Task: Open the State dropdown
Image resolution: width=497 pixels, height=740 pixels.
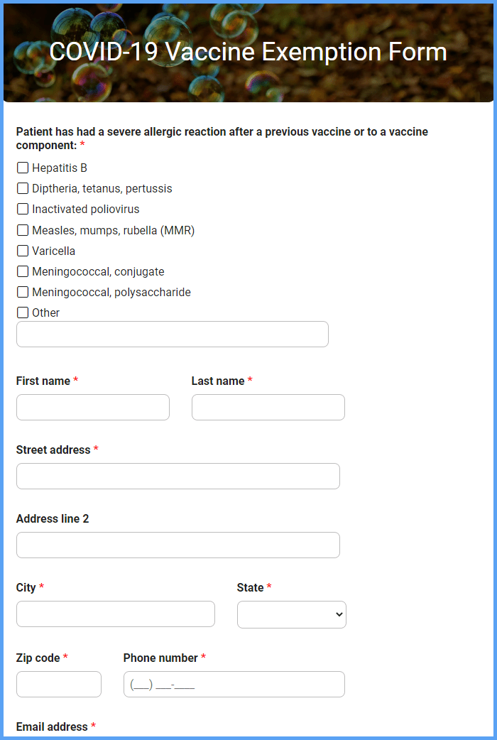Action: pos(292,614)
